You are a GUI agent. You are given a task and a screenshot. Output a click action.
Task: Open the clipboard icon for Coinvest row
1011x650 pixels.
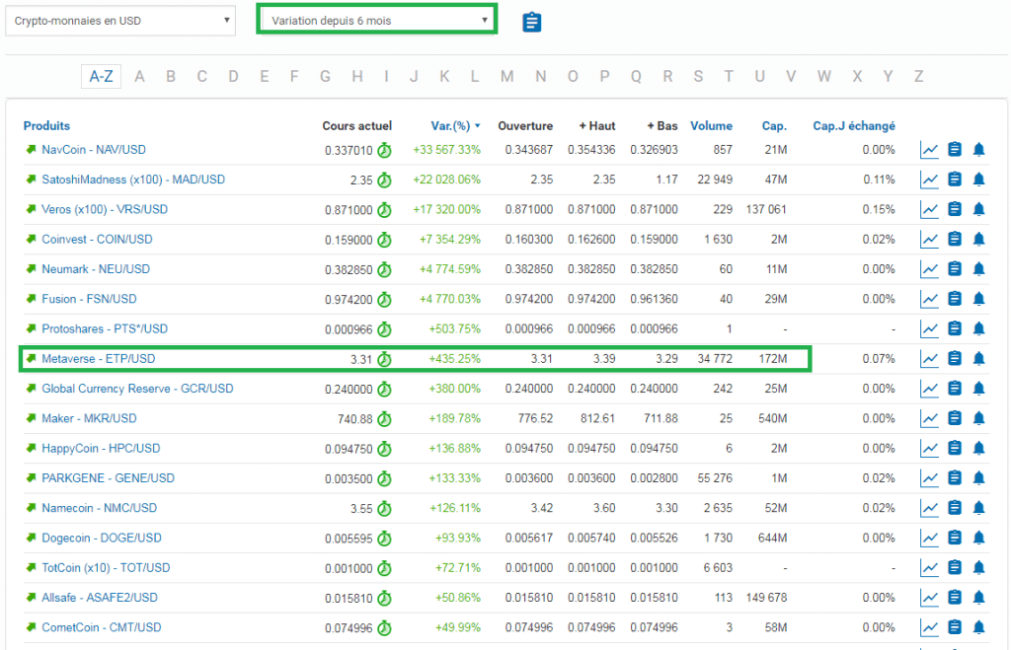click(955, 239)
